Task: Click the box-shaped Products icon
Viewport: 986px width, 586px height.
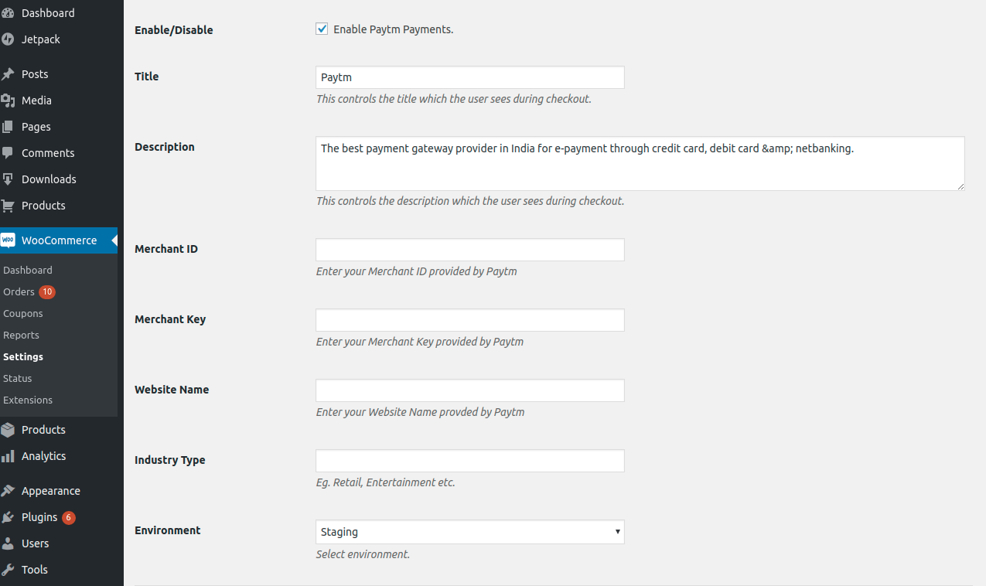Action: coord(8,430)
